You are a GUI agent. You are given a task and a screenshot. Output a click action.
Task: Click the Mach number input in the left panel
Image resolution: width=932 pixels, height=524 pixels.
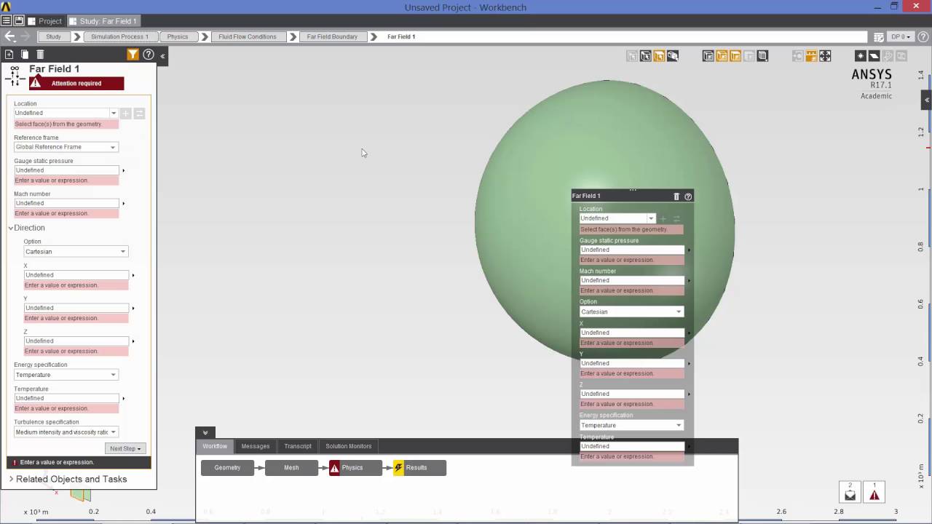(66, 203)
